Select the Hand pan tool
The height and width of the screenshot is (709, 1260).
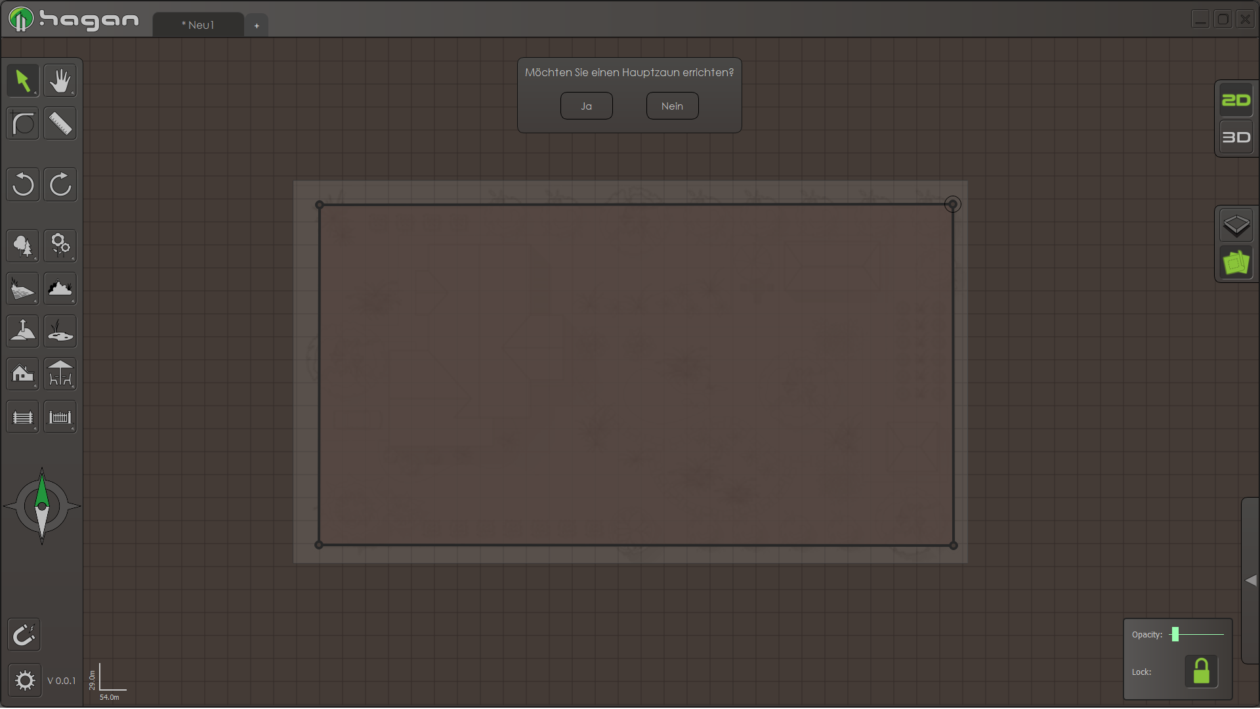[60, 80]
